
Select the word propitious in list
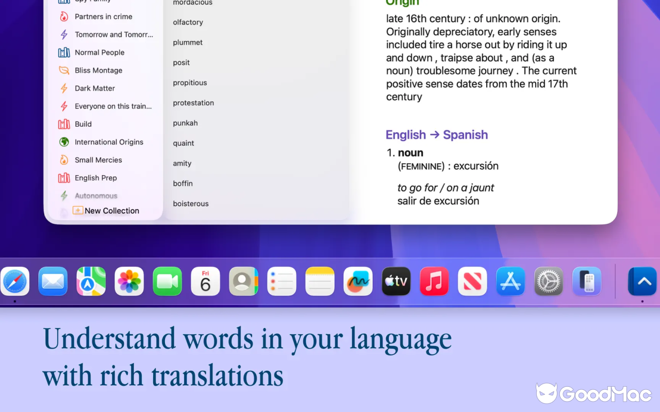190,83
